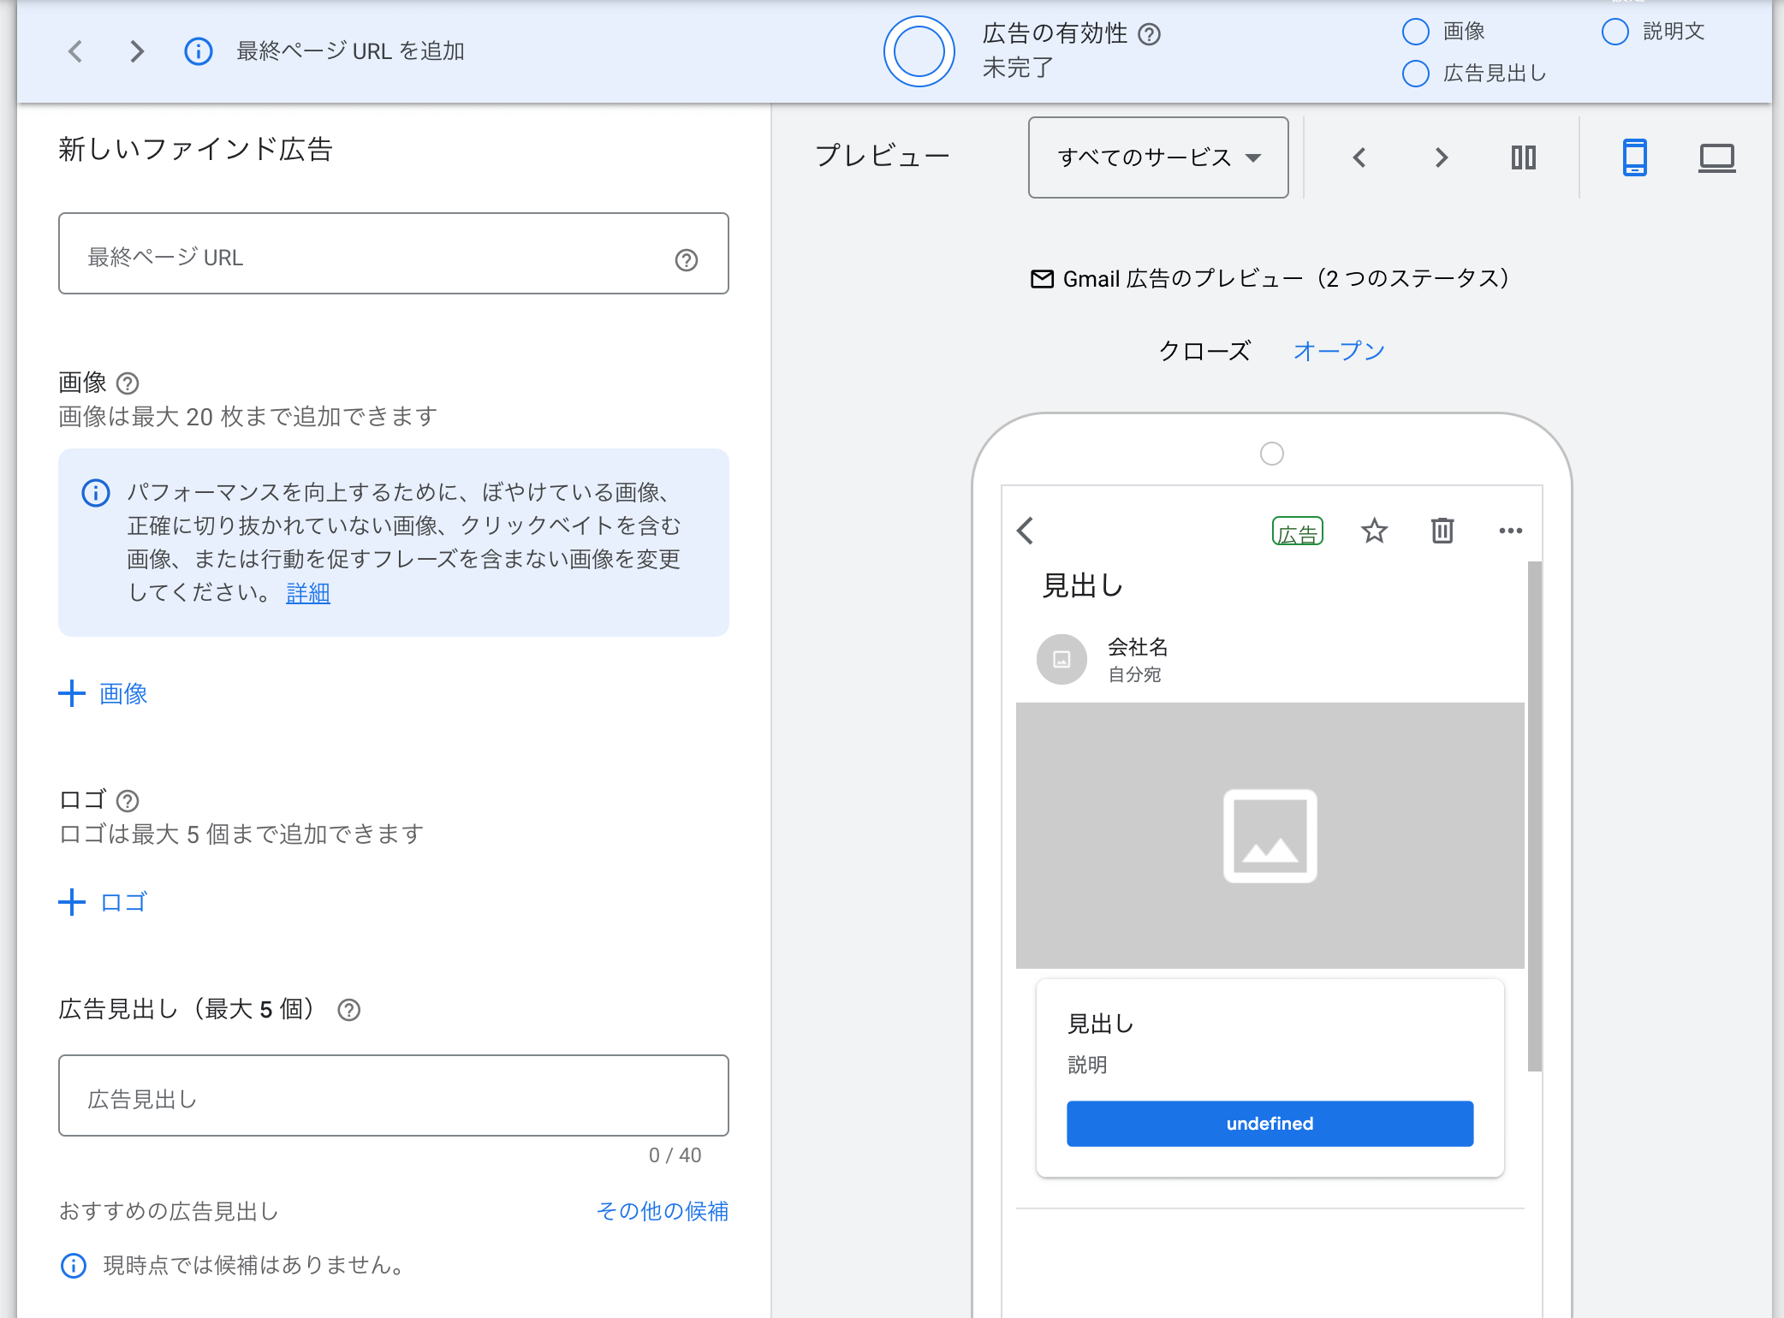Click undefined button in ad preview

point(1270,1124)
